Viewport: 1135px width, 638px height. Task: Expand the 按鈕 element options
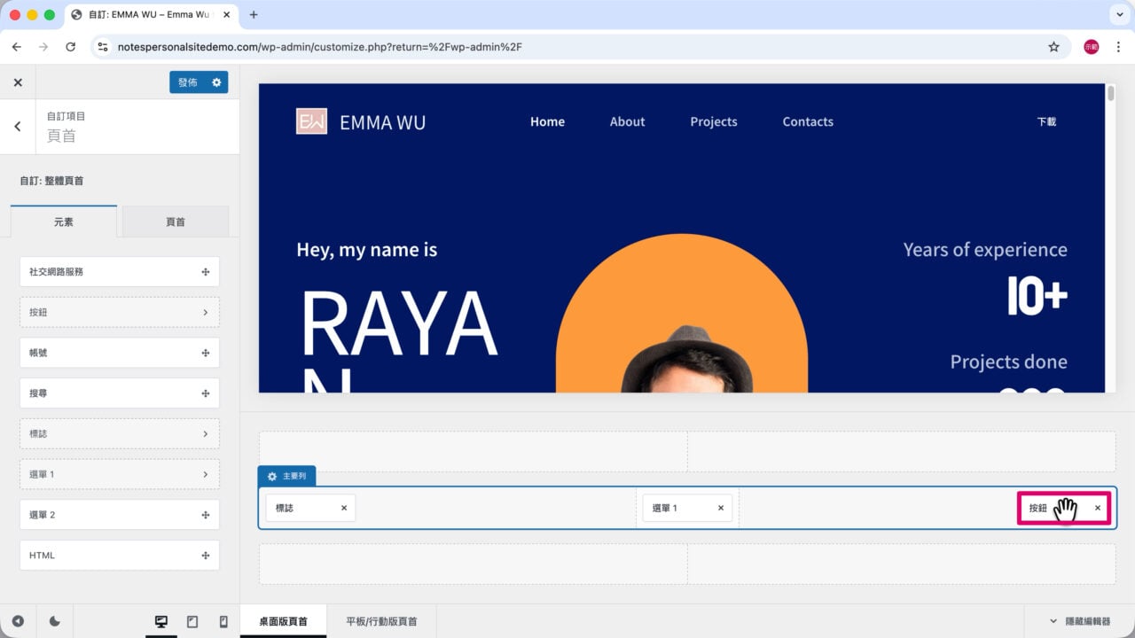tap(119, 312)
